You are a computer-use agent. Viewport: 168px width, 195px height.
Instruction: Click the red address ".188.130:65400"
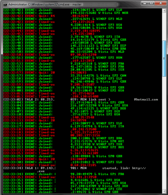pos(84,96)
